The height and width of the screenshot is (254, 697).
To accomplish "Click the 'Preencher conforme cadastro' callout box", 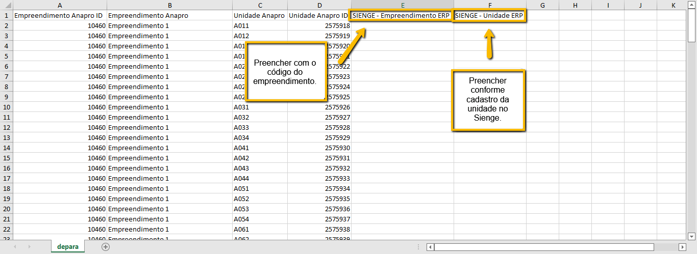I will (x=488, y=100).
